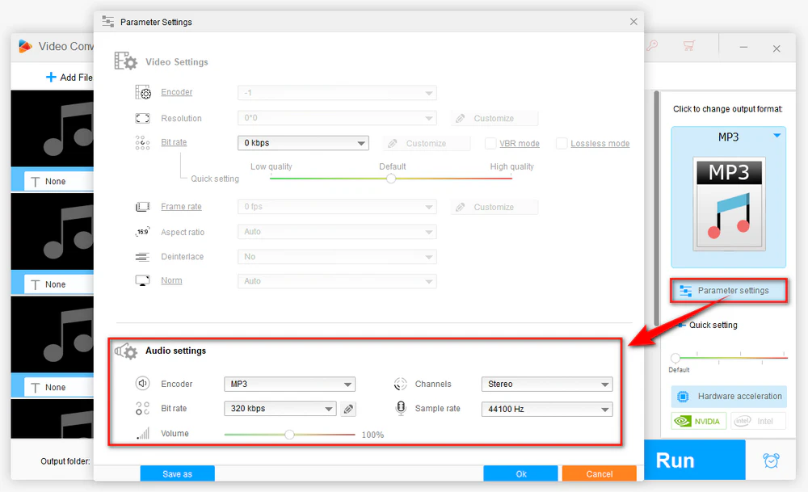Screen dimensions: 808x492
Task: Click the Volume slider handle
Action: [x=289, y=435]
